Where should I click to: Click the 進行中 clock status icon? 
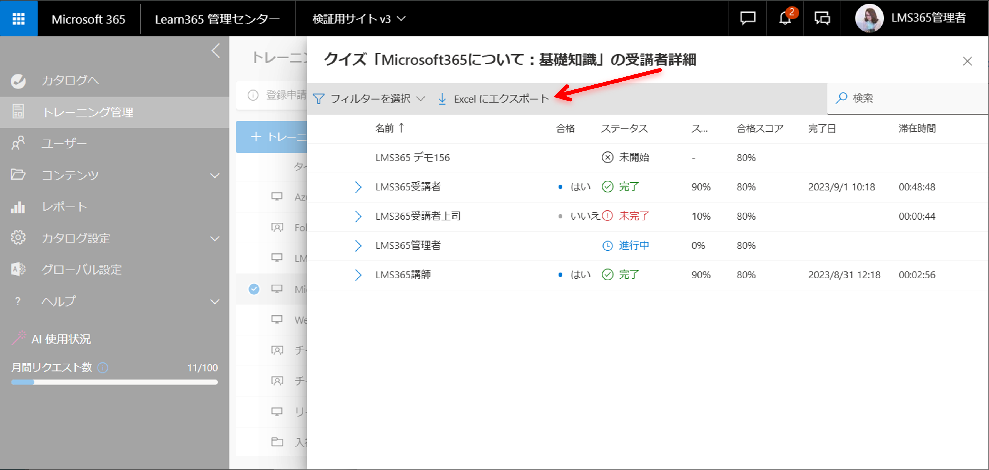[x=607, y=245]
